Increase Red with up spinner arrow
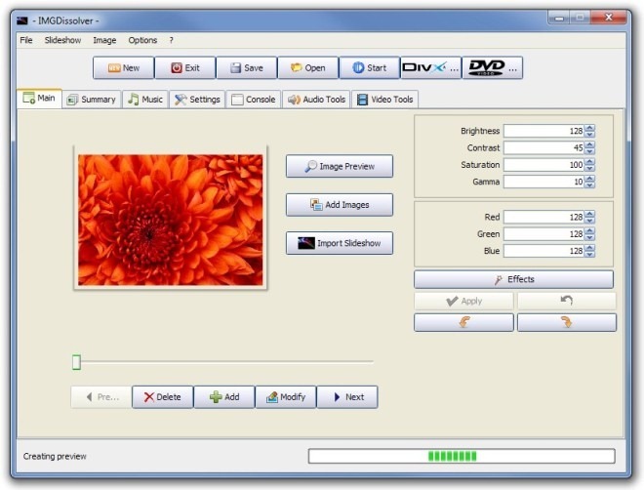The width and height of the screenshot is (644, 490). (x=589, y=214)
